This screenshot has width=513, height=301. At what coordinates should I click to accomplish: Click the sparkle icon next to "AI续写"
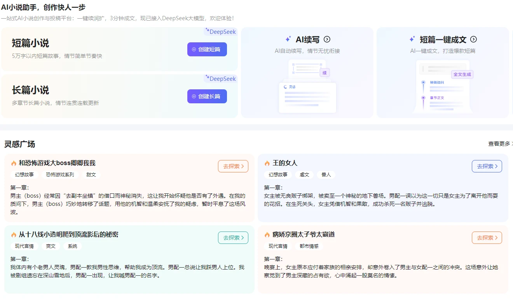tap(288, 39)
